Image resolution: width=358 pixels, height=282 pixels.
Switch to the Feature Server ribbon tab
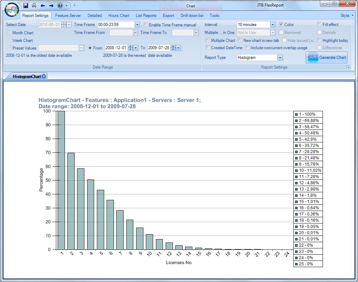coord(68,16)
